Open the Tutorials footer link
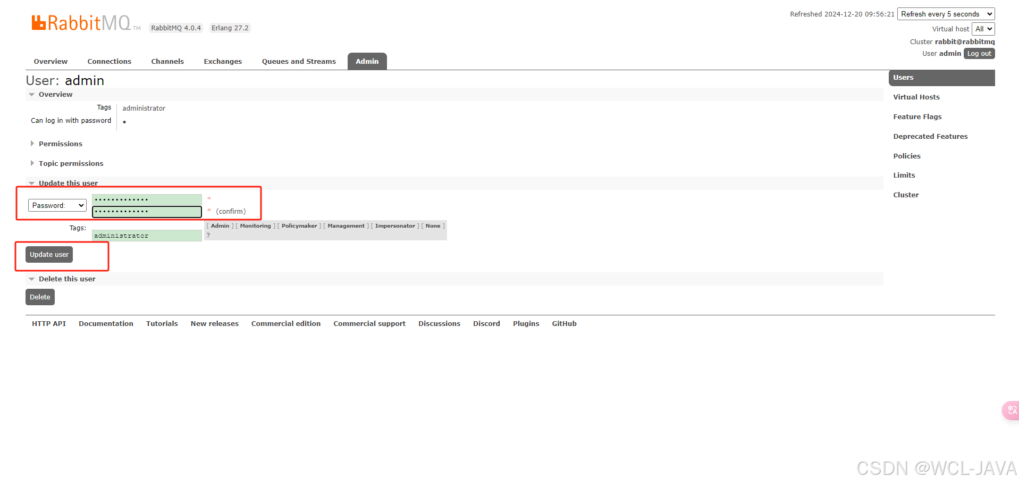 162,324
